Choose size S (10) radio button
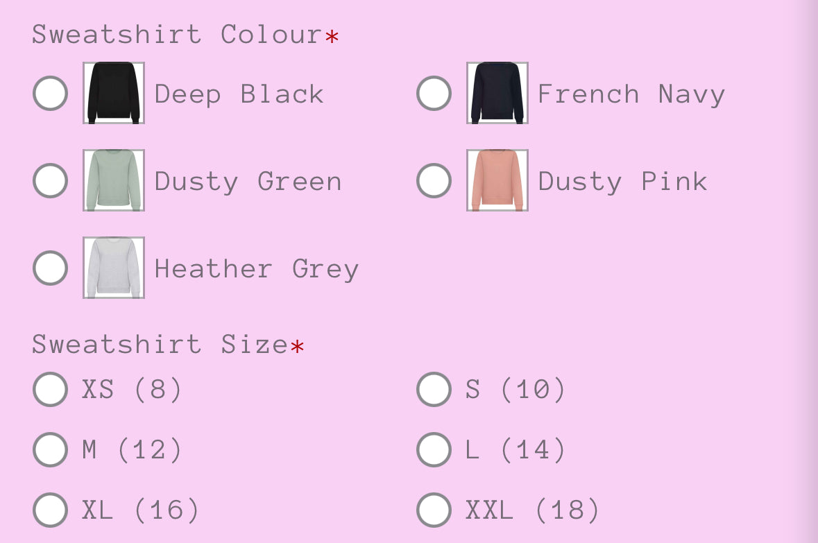Image resolution: width=818 pixels, height=543 pixels. (x=434, y=389)
